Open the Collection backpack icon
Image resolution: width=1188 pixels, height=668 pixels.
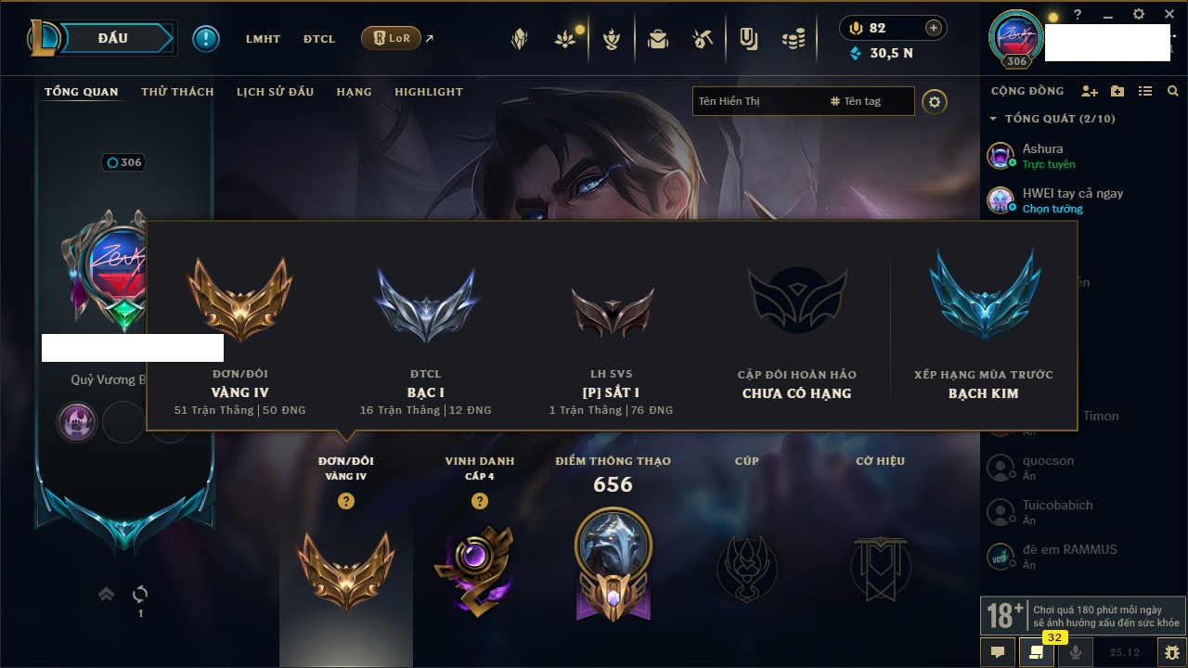pyautogui.click(x=658, y=39)
